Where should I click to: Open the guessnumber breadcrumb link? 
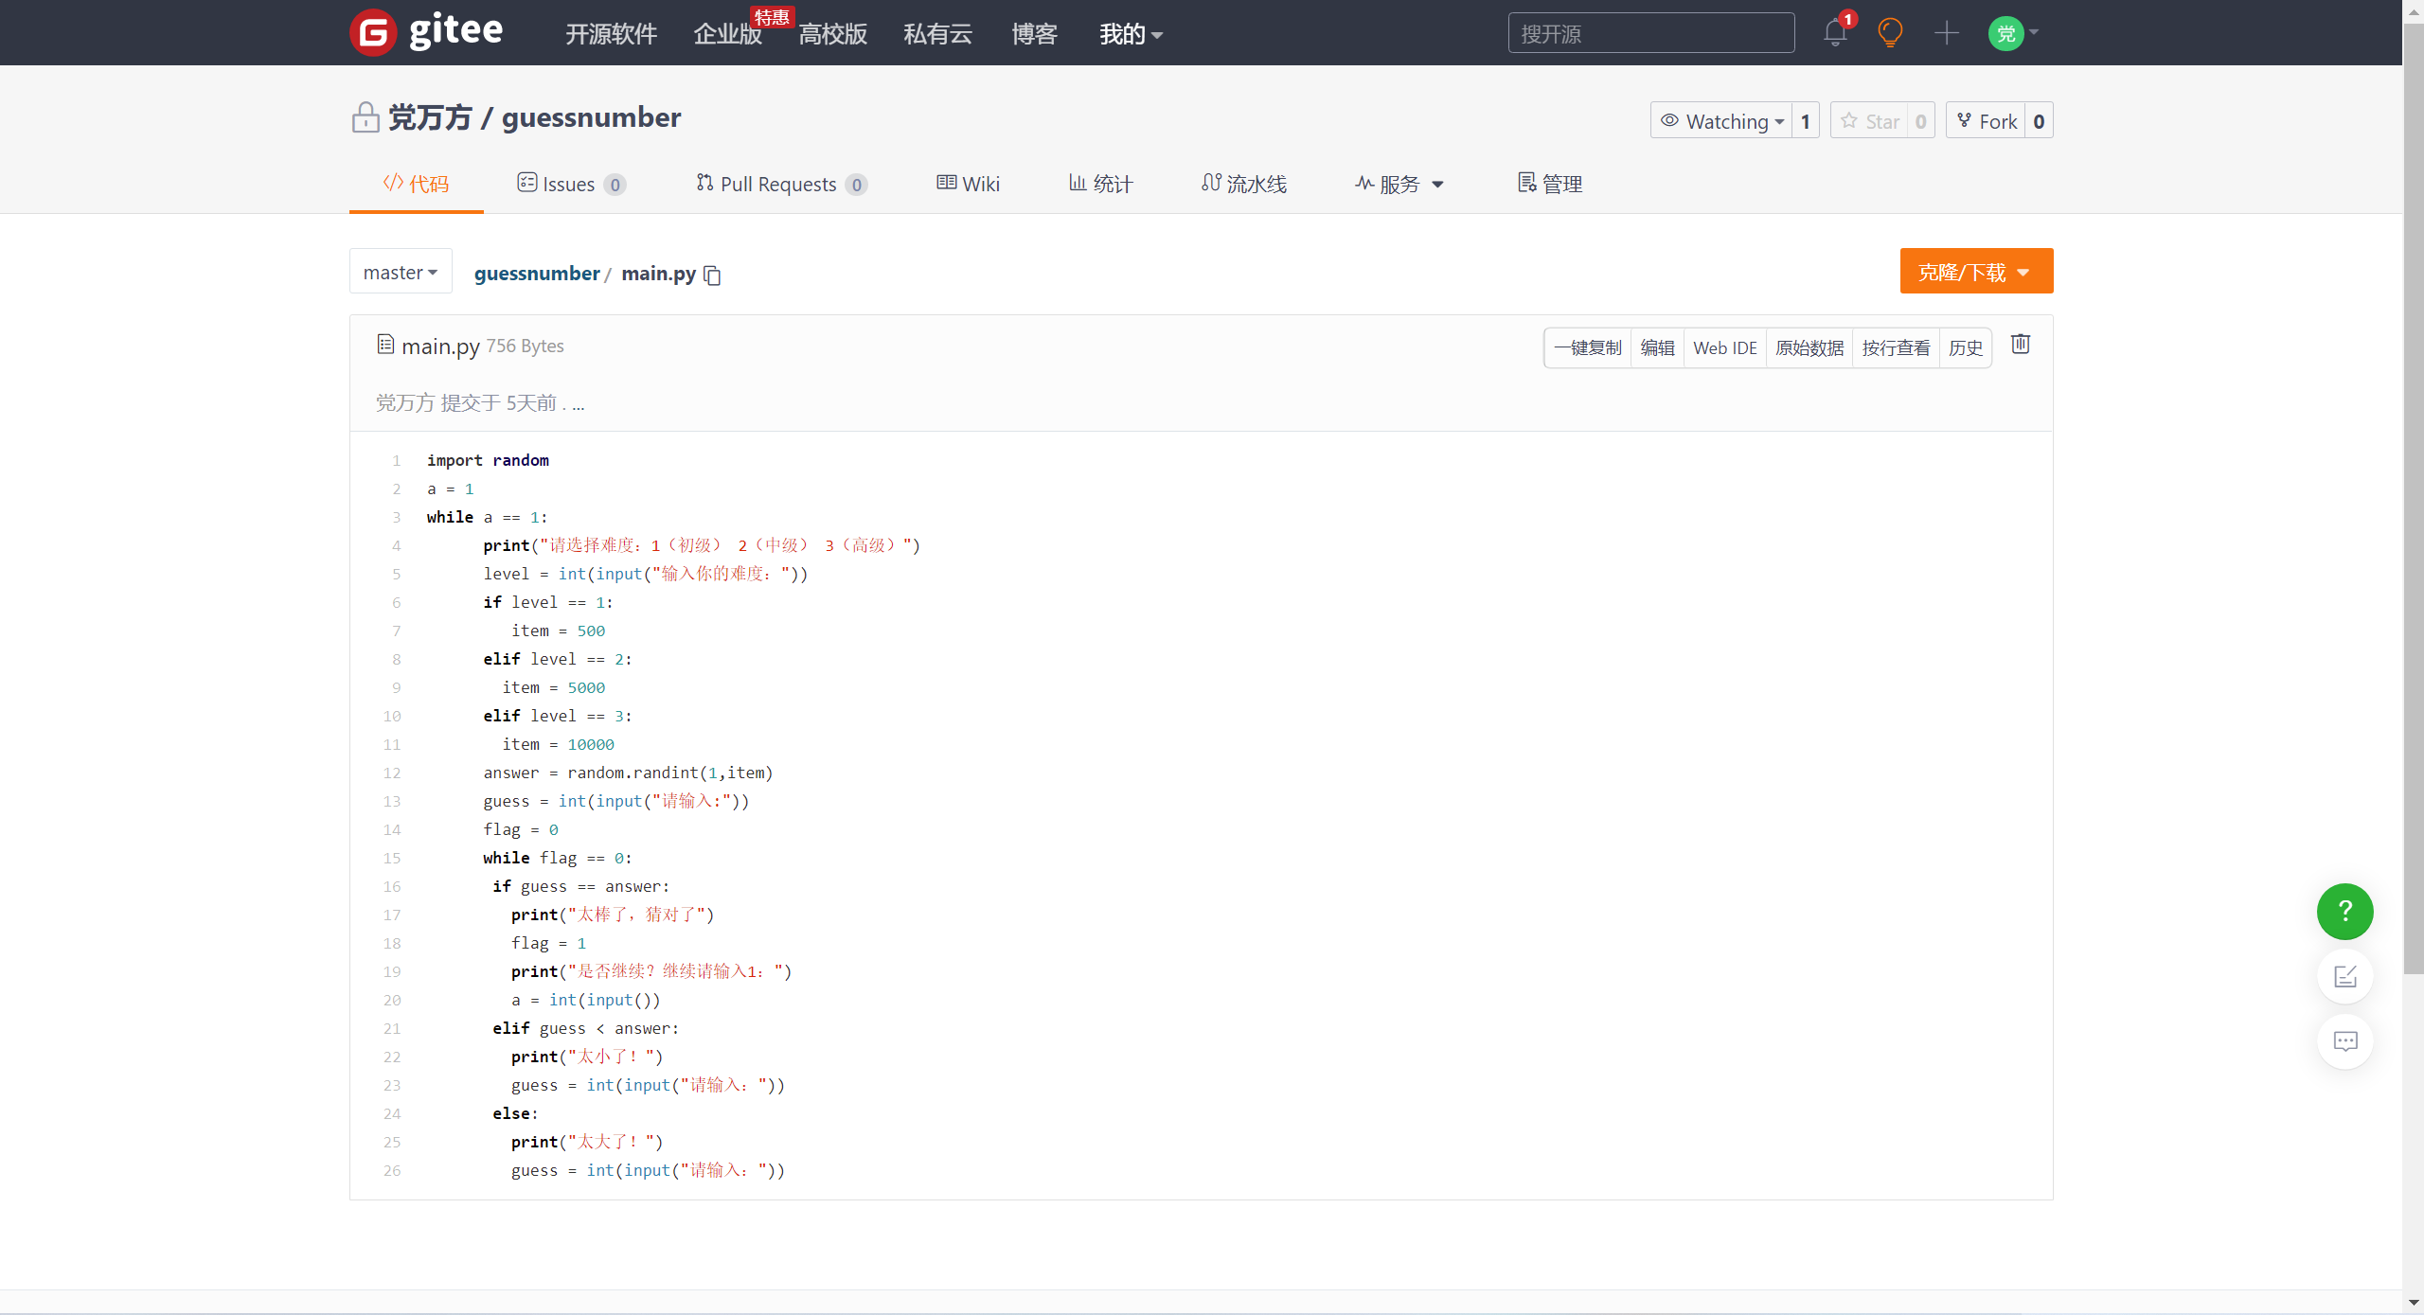pyautogui.click(x=537, y=274)
